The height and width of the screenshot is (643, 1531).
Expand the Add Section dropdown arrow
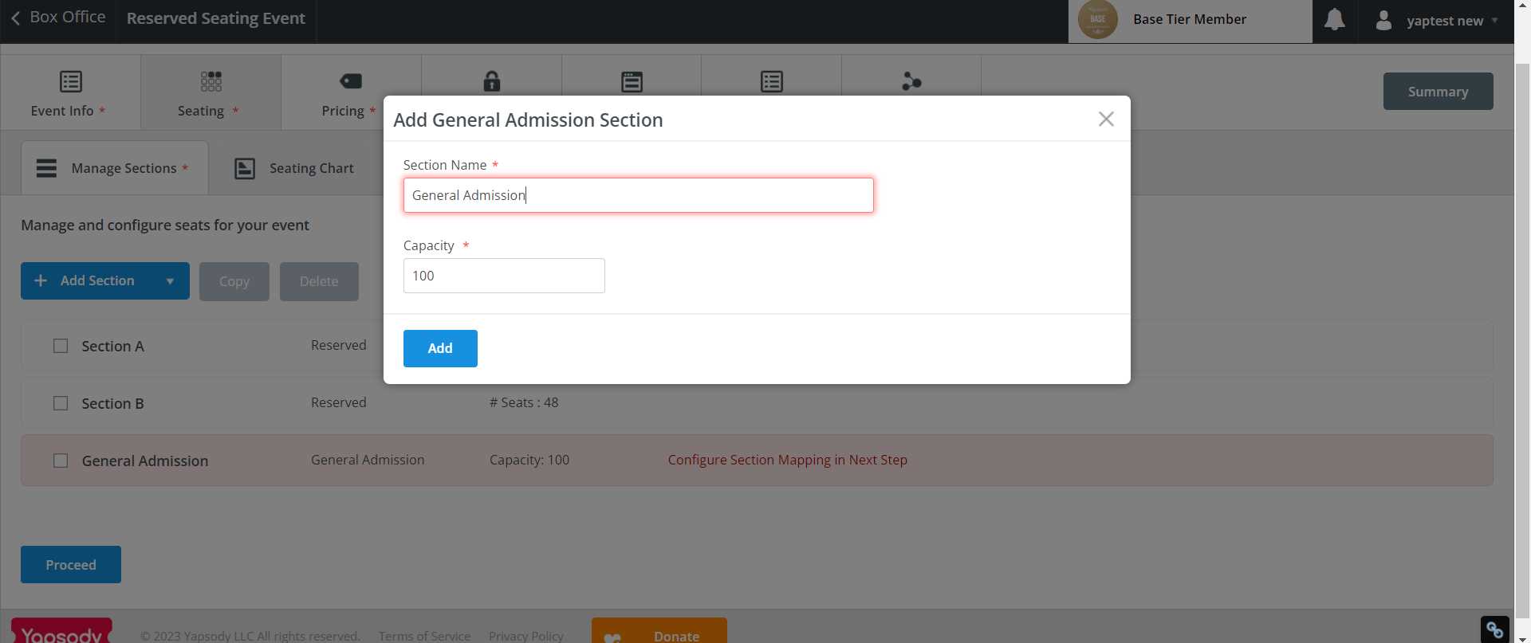coord(170,280)
